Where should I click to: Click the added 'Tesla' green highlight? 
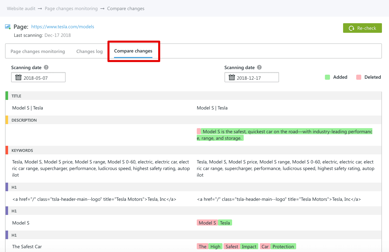[x=225, y=223]
